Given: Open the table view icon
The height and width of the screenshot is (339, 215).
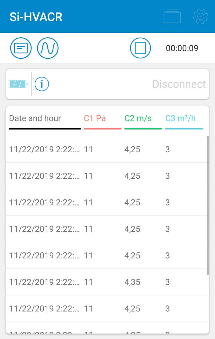Looking at the screenshot, I should click(x=21, y=48).
